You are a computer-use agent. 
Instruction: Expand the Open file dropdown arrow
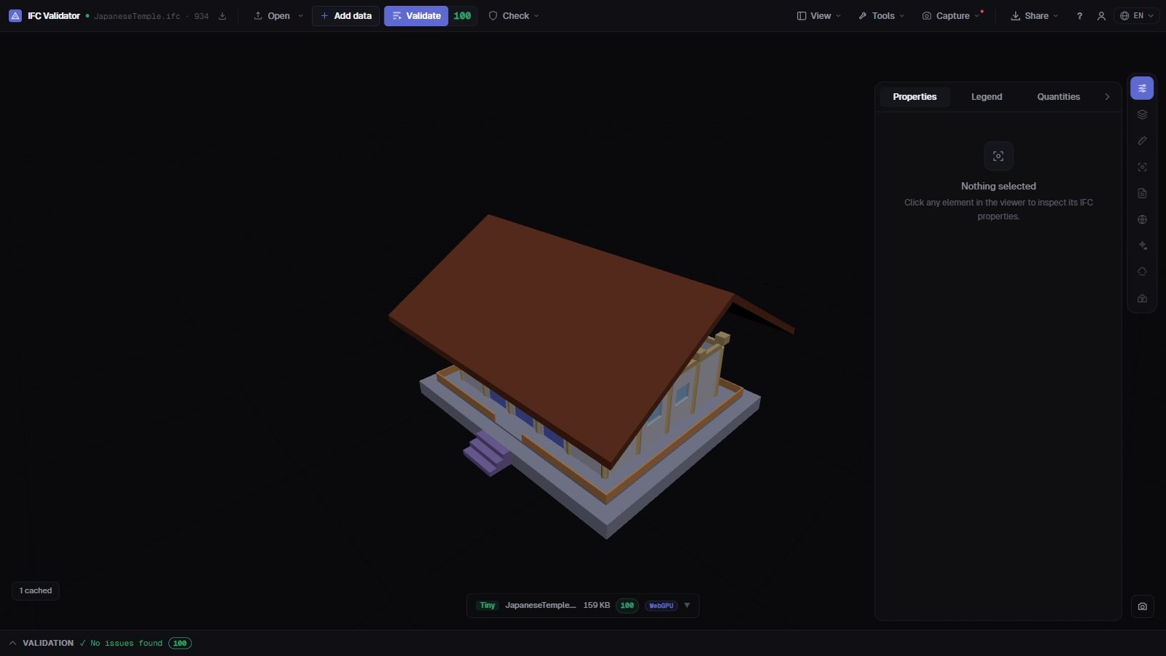pos(300,16)
